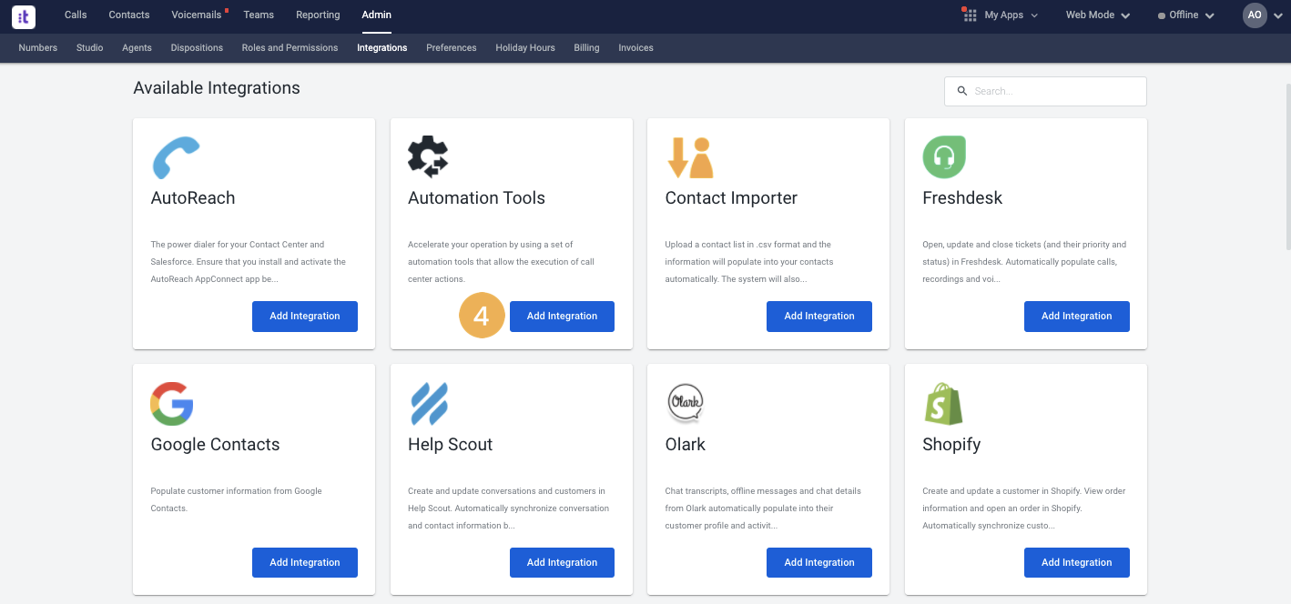Click the search magnifier icon
Viewport: 1291px width, 604px height.
point(961,91)
